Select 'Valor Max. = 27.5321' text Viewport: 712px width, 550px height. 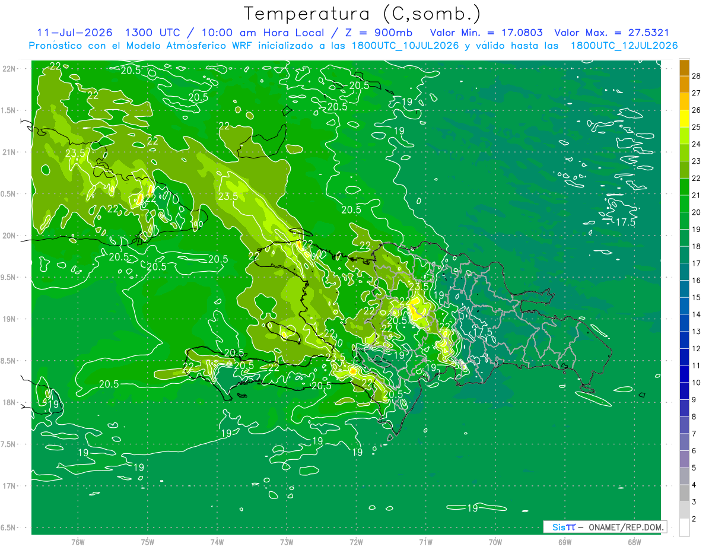point(612,33)
